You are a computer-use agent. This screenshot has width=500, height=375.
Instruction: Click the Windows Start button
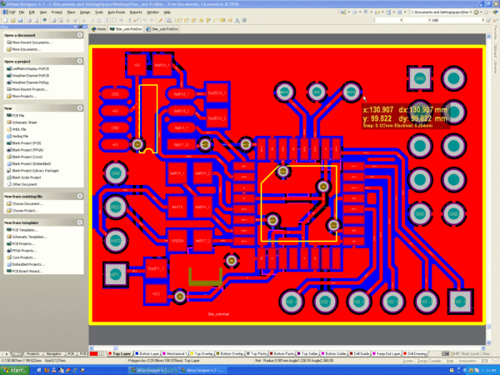14,370
